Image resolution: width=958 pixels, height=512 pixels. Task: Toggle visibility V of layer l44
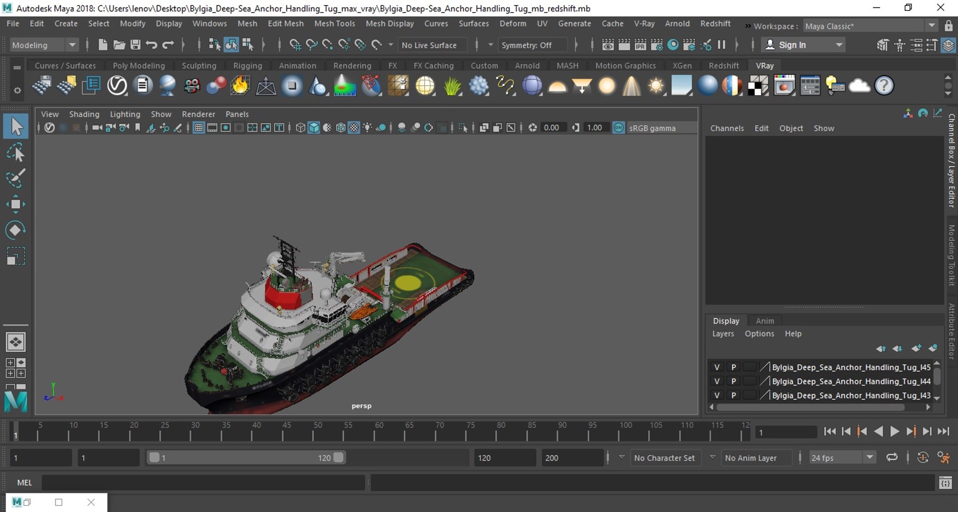[717, 381]
